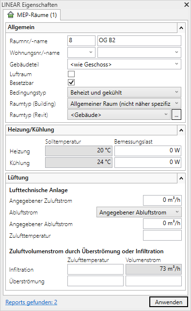Image resolution: width=191 pixels, height=311 pixels.
Task: Collapse the Heizung/Kühlung section
Action: click(x=181, y=131)
